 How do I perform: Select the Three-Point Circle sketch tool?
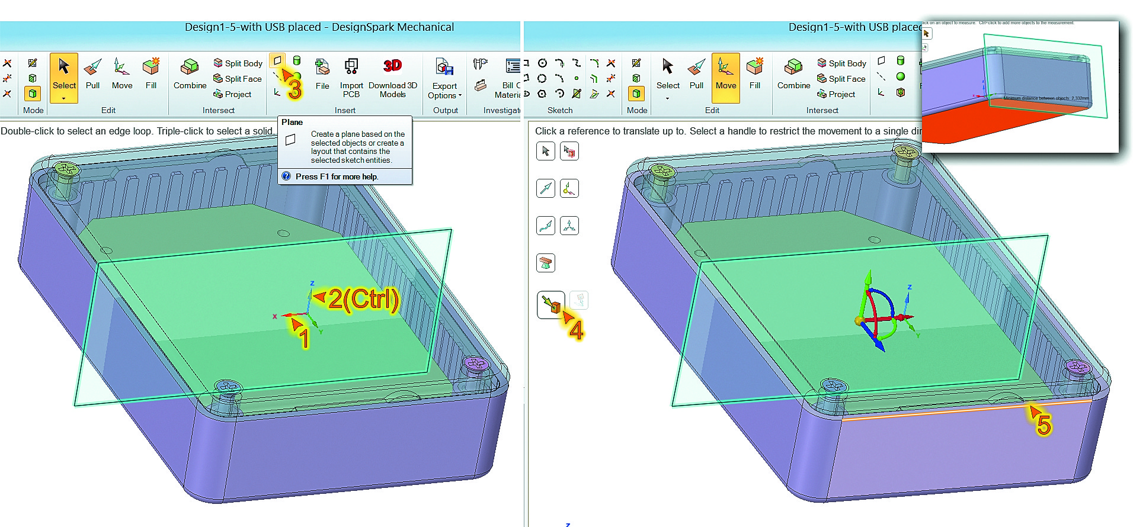click(542, 78)
